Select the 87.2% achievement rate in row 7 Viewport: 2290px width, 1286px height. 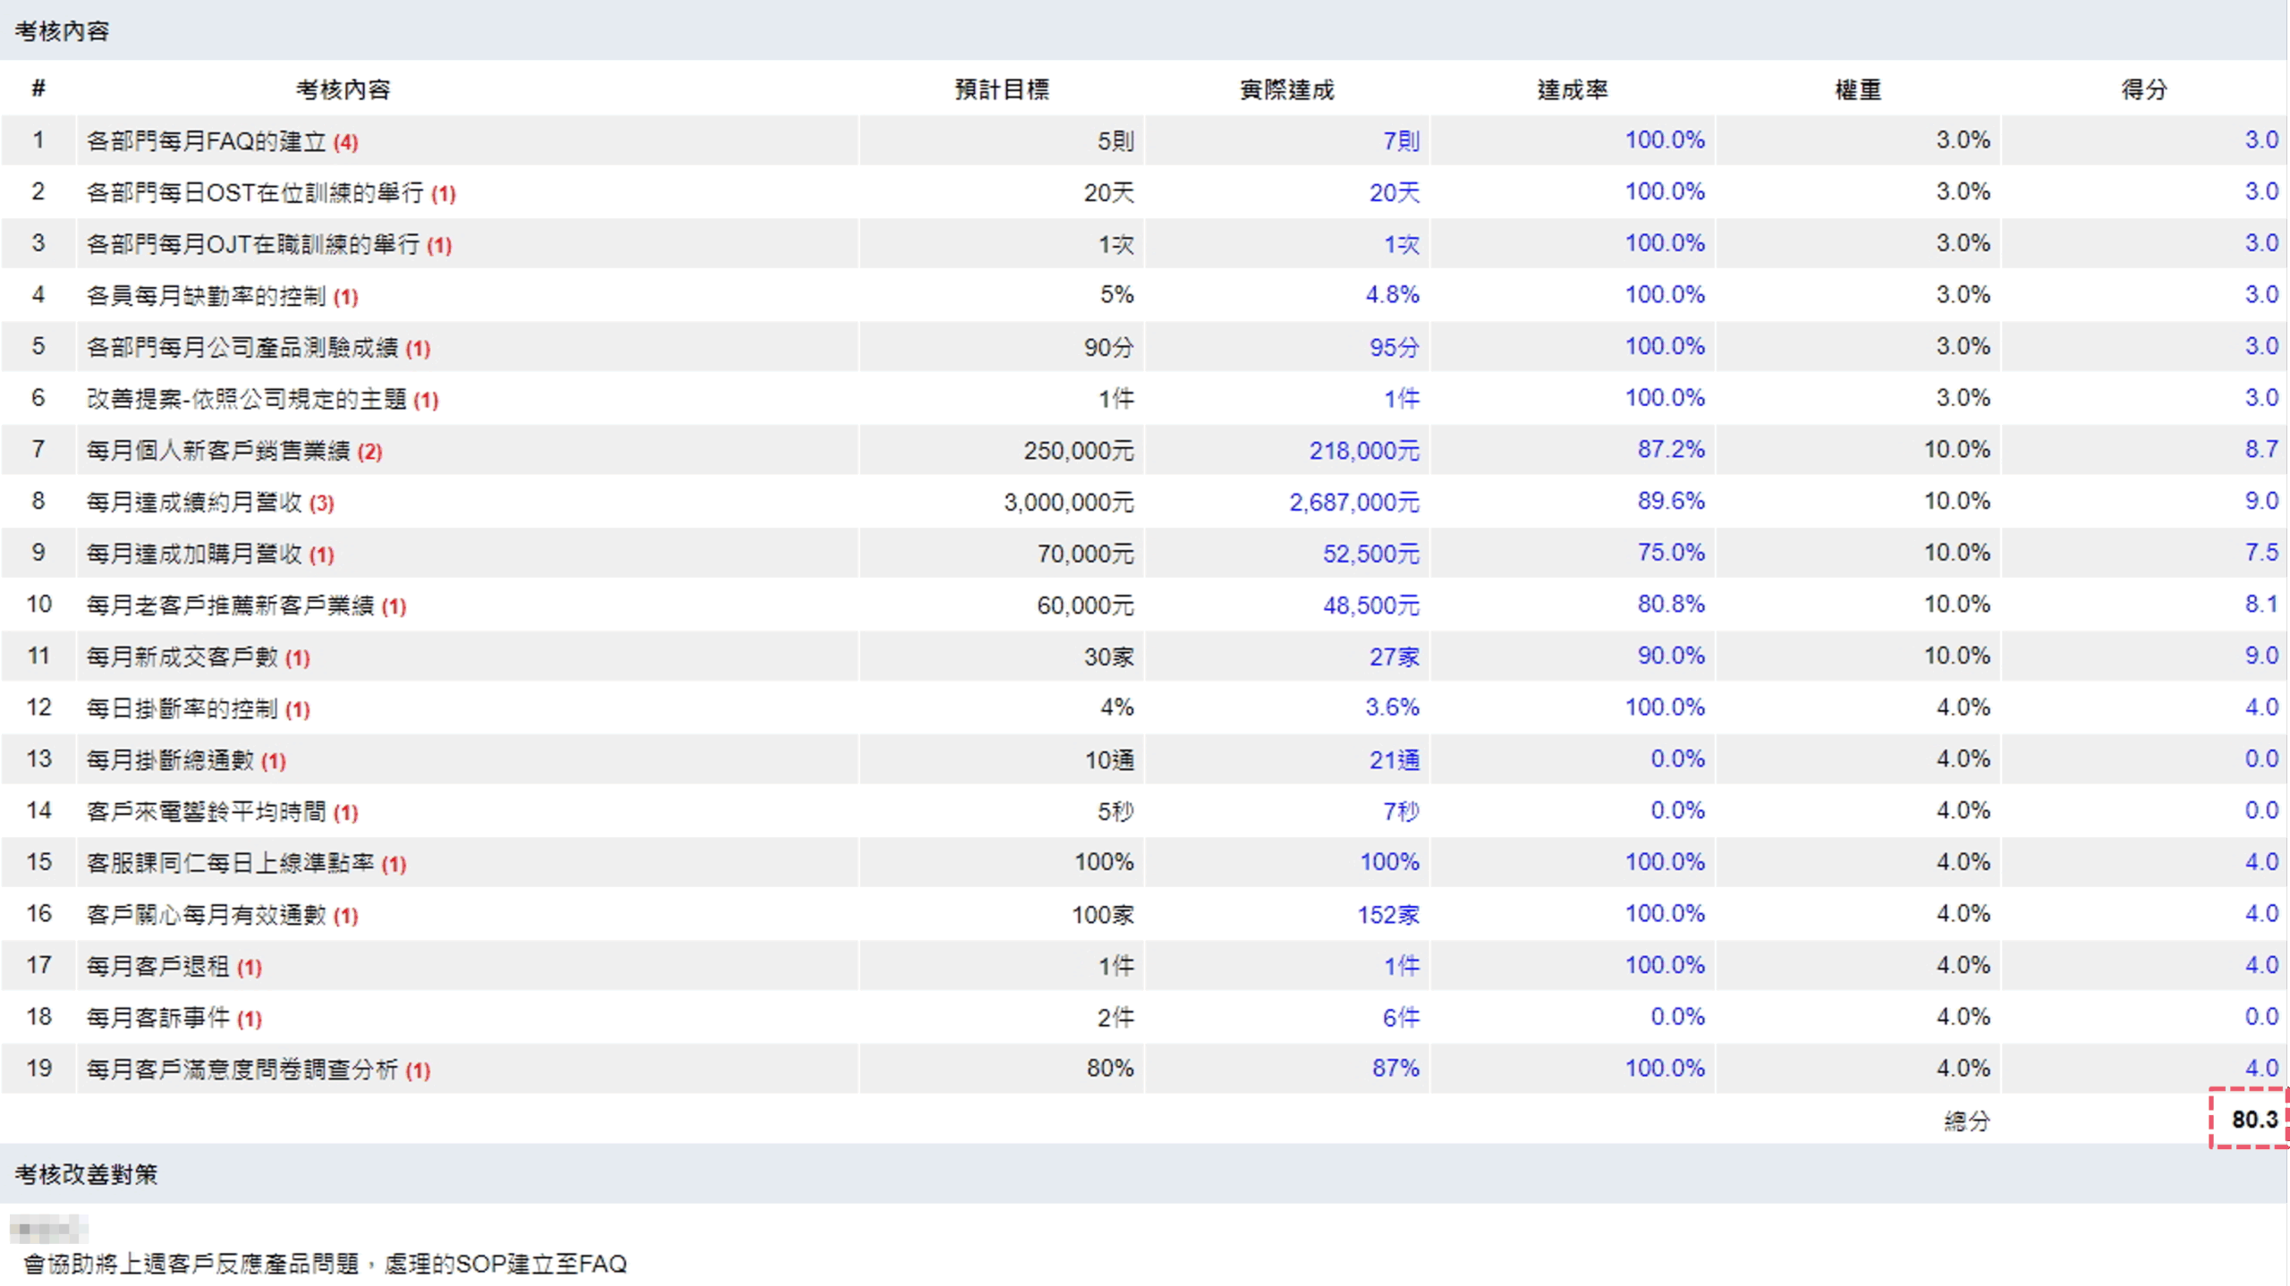coord(1670,450)
